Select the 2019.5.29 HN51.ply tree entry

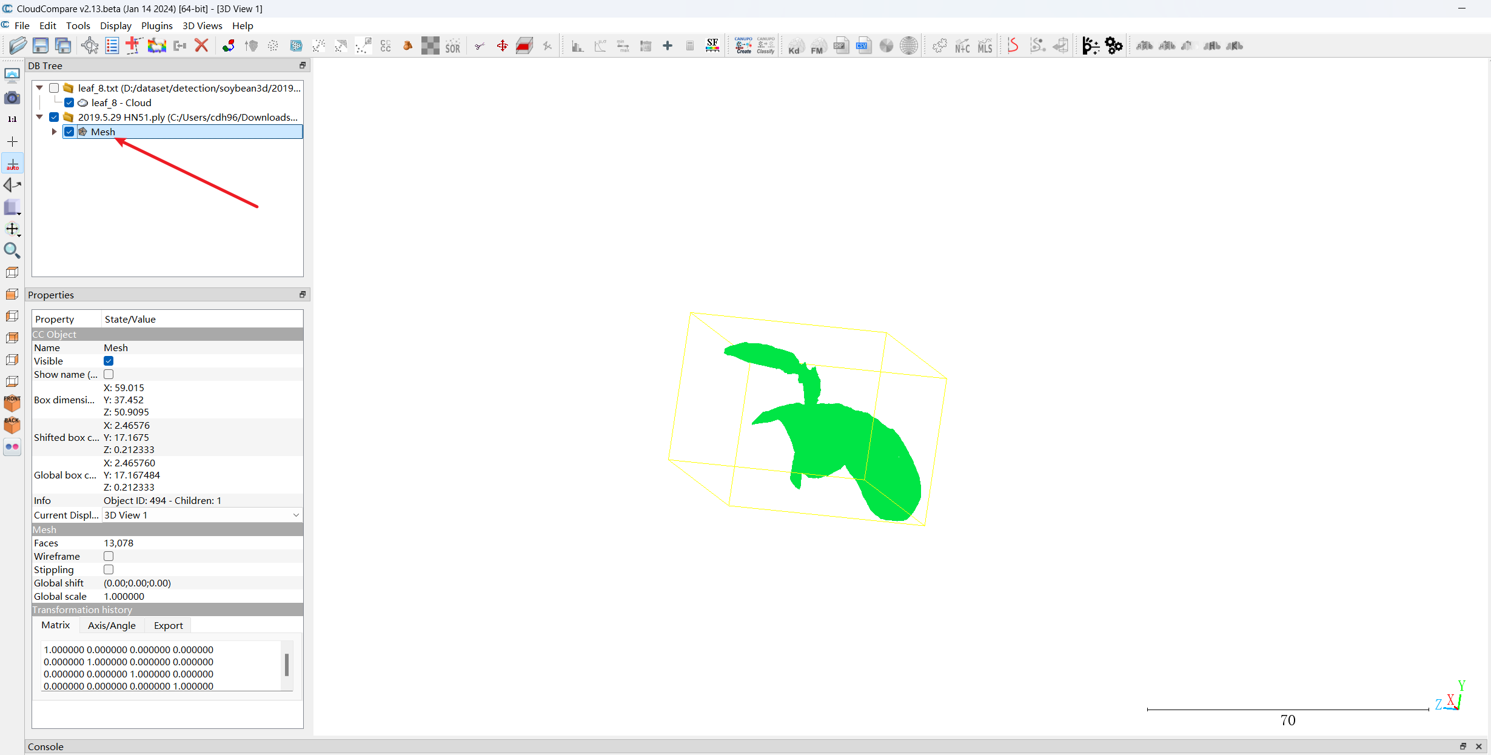click(187, 117)
